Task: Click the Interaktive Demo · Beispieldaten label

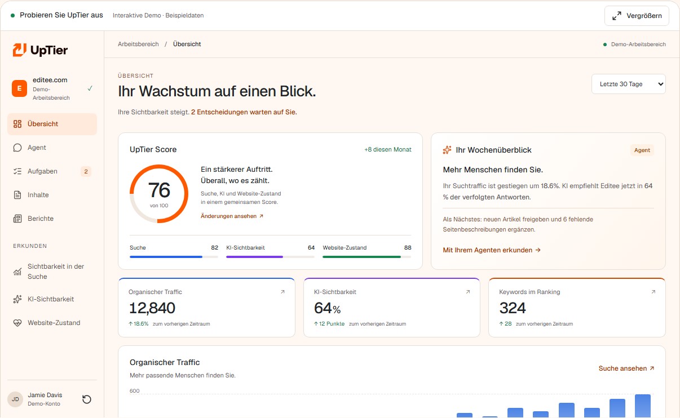Action: [158, 16]
